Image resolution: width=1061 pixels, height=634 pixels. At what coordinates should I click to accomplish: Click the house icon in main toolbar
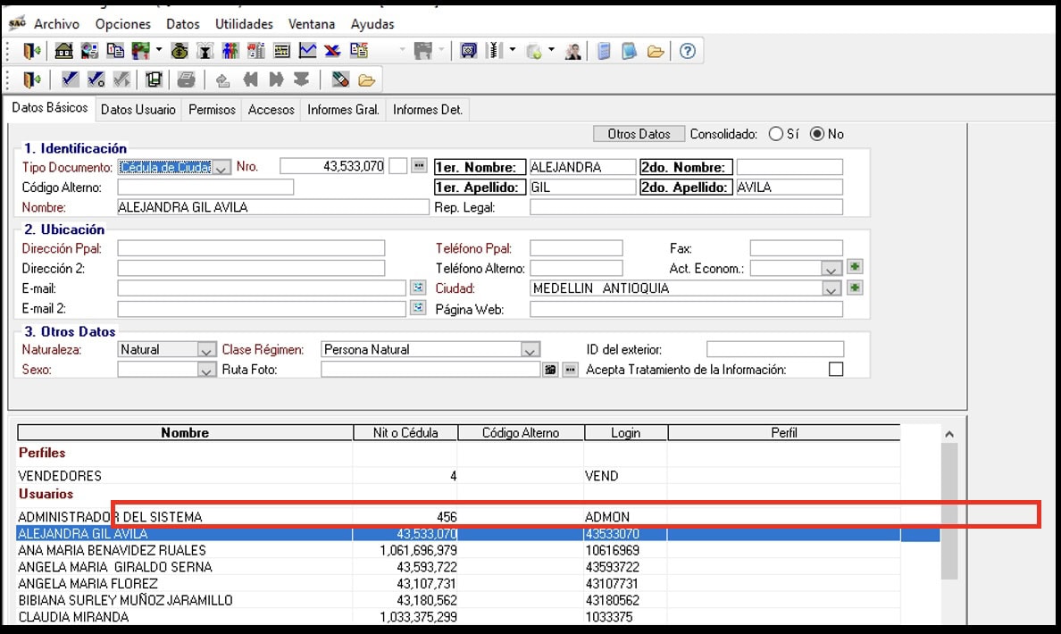point(64,51)
